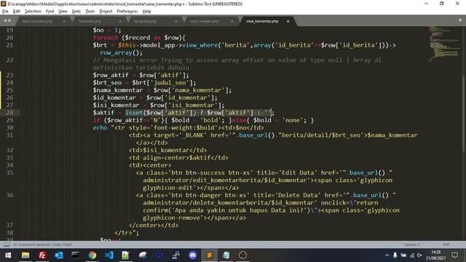Viewport: 466px width, 262px height.
Task: Click line number 35 in the gutter
Action: [9, 172]
